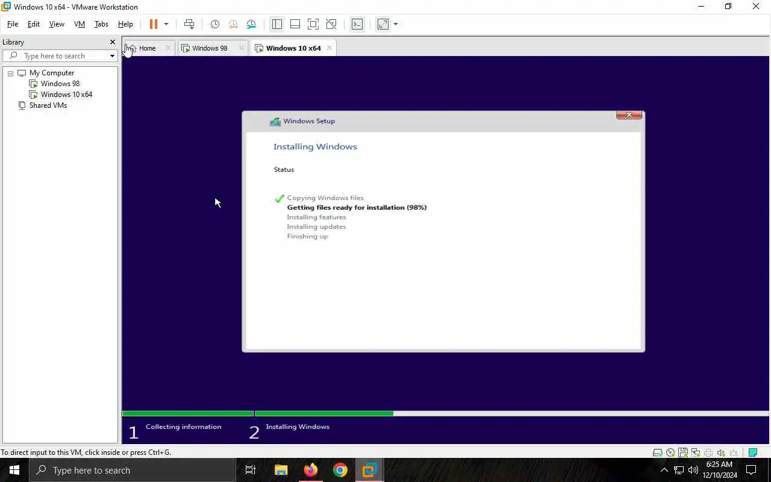Close the Windows 98 tab
The height and width of the screenshot is (482, 771).
click(242, 48)
